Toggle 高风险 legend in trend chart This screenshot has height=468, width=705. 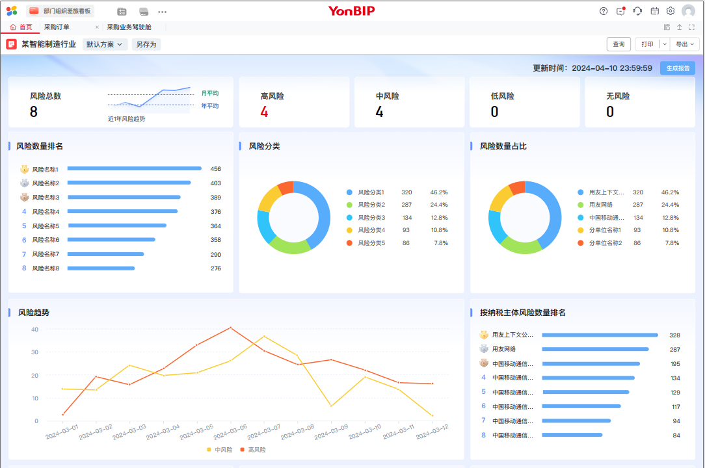(252, 450)
